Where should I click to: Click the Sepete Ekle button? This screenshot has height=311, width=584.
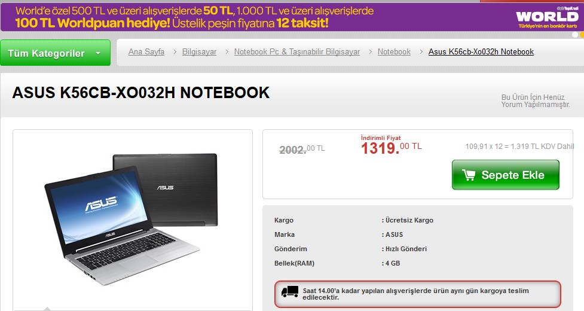506,175
